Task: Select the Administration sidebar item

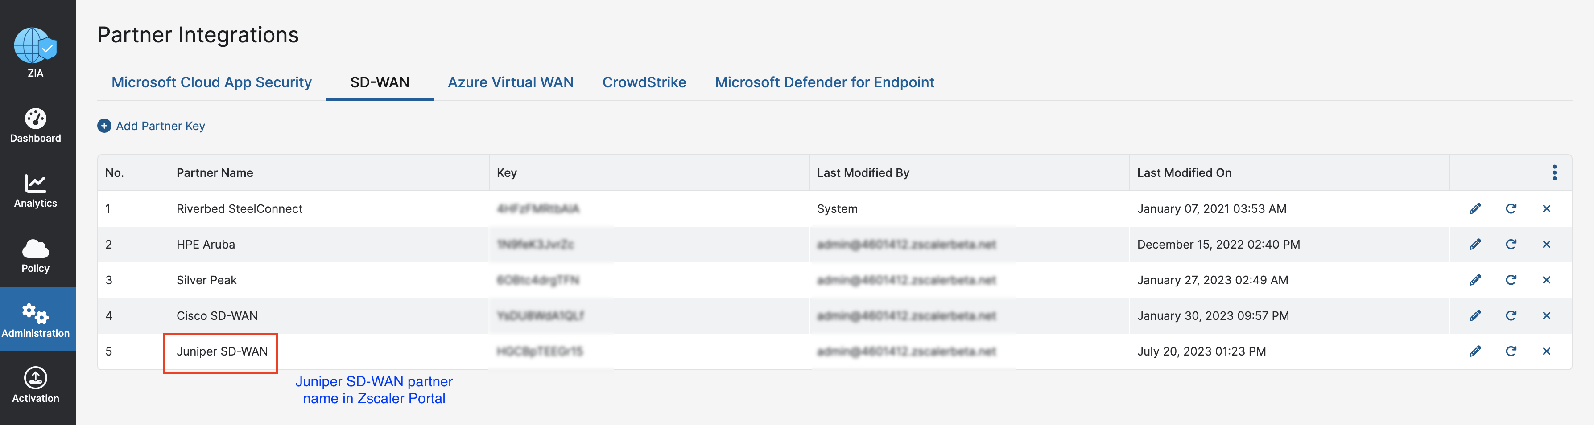Action: pos(35,320)
